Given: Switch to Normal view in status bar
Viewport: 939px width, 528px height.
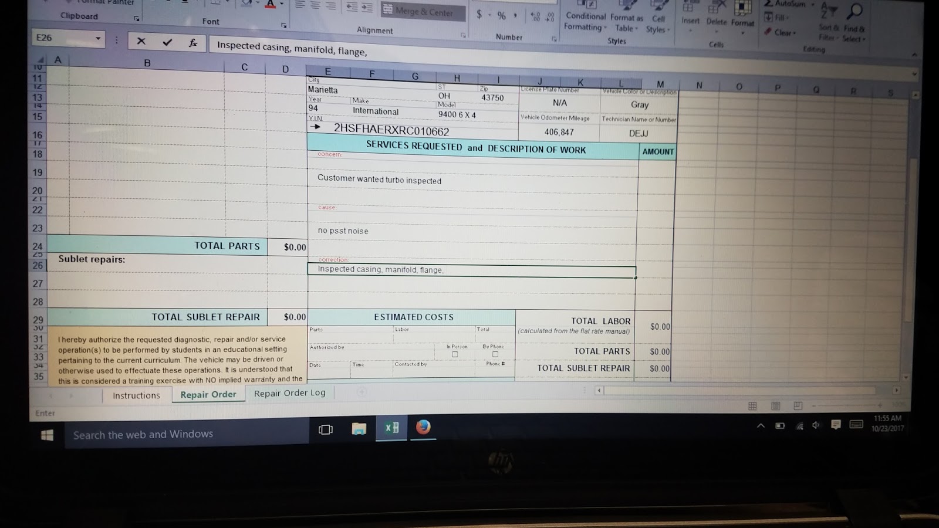Looking at the screenshot, I should point(752,405).
